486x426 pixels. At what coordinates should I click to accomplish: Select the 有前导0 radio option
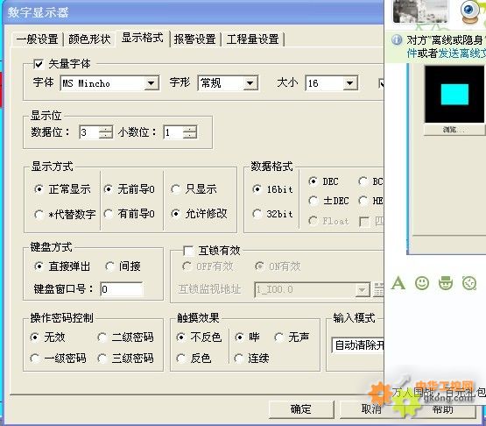[x=109, y=214]
